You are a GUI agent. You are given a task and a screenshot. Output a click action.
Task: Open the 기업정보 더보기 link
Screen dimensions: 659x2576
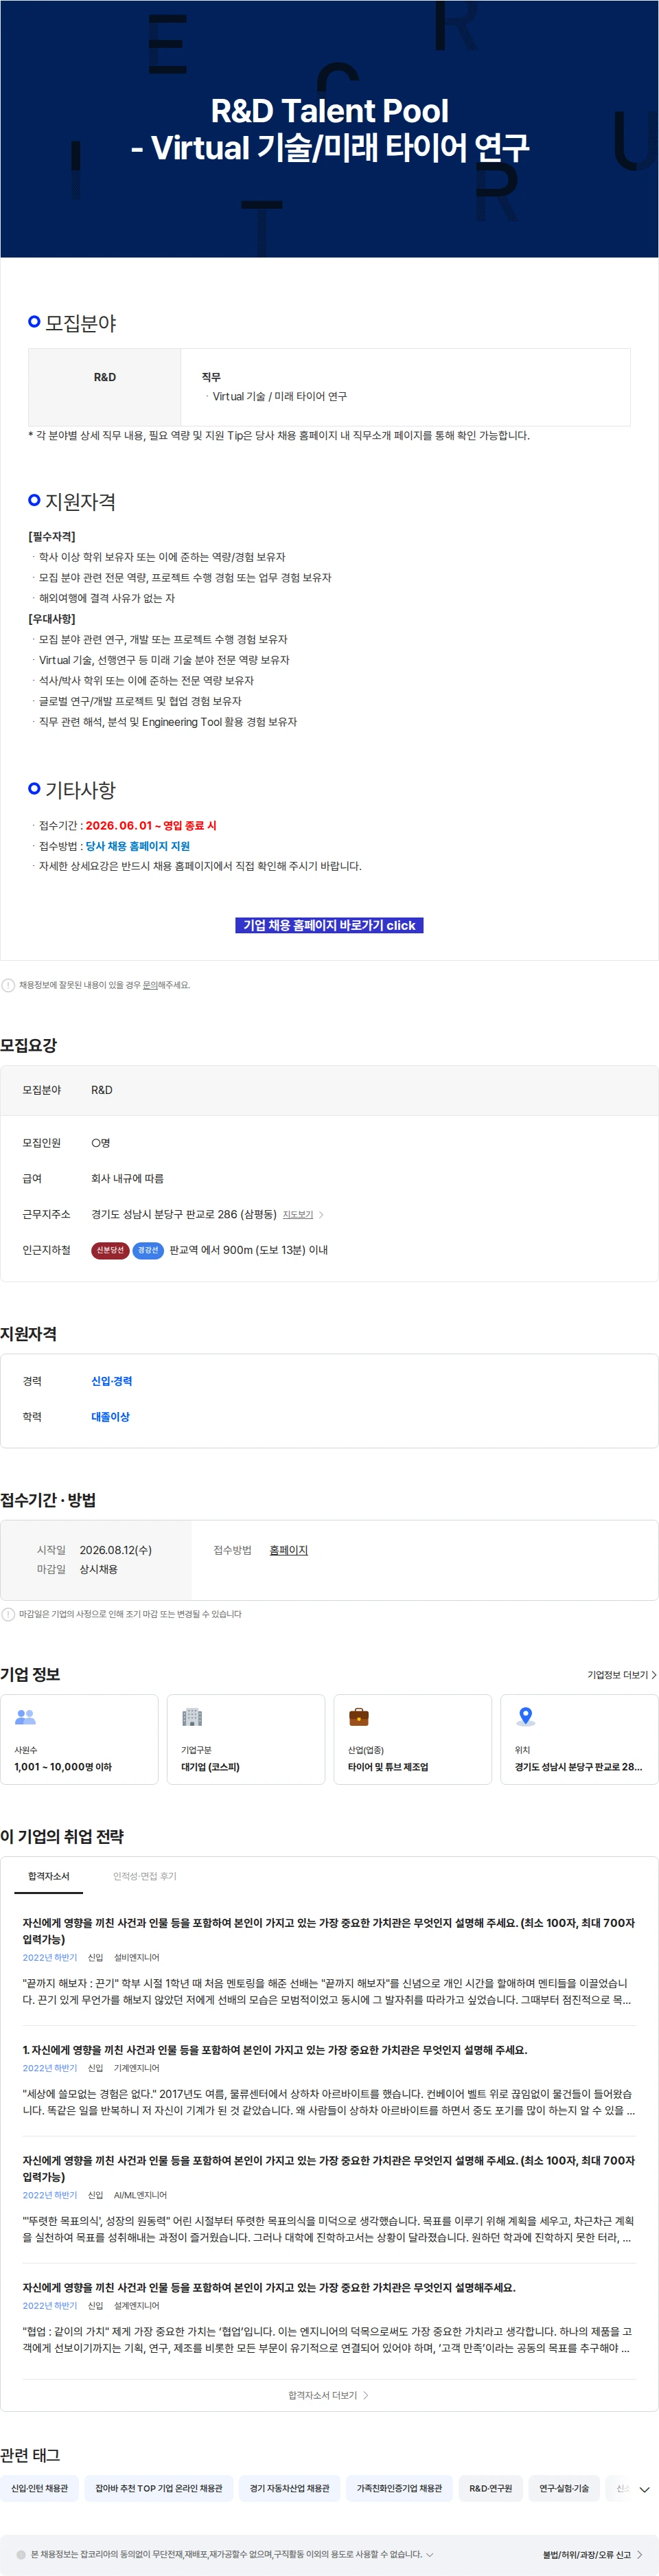pos(622,1675)
